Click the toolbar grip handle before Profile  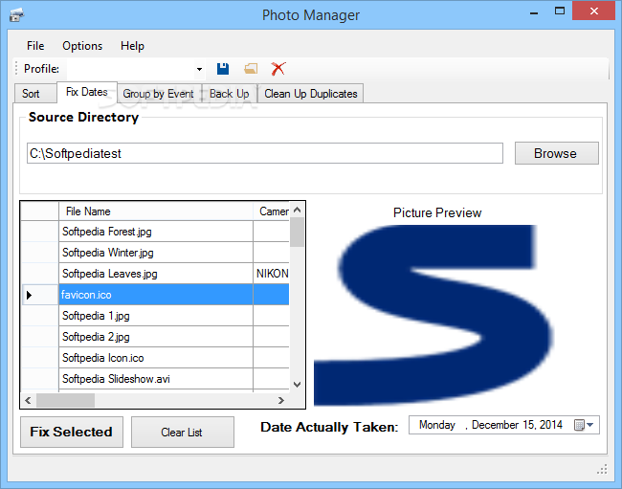(x=16, y=69)
